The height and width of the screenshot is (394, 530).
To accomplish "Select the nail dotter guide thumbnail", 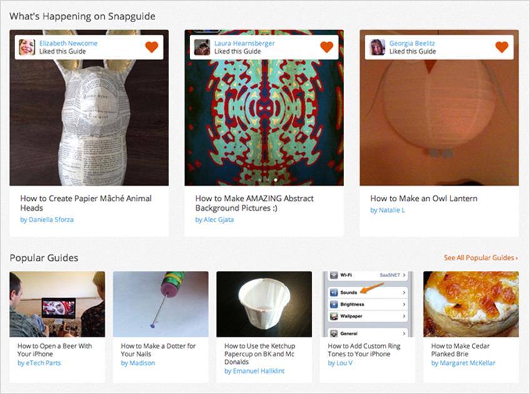I will coord(161,304).
